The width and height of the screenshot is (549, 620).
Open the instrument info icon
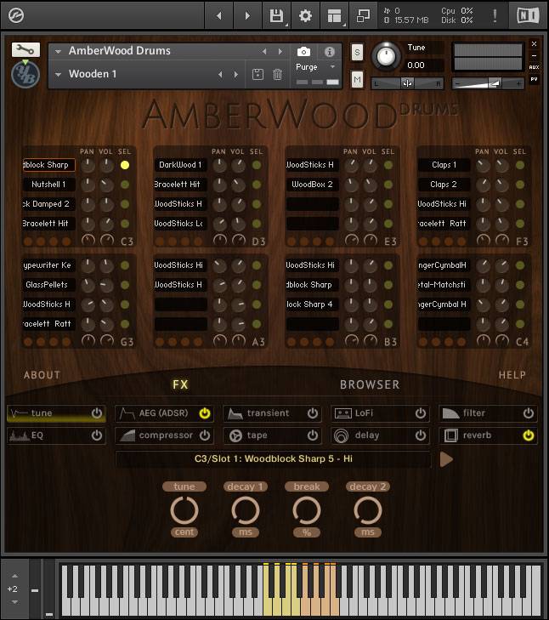click(330, 52)
